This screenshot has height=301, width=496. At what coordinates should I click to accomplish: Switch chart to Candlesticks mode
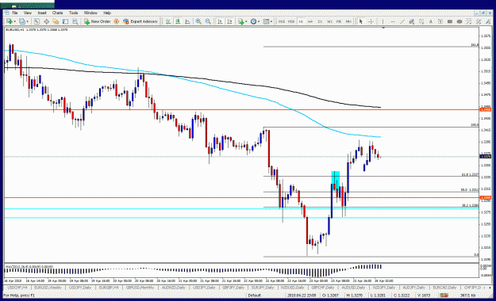pyautogui.click(x=178, y=21)
